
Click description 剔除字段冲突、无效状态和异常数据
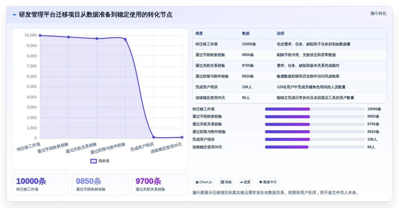click(x=306, y=55)
